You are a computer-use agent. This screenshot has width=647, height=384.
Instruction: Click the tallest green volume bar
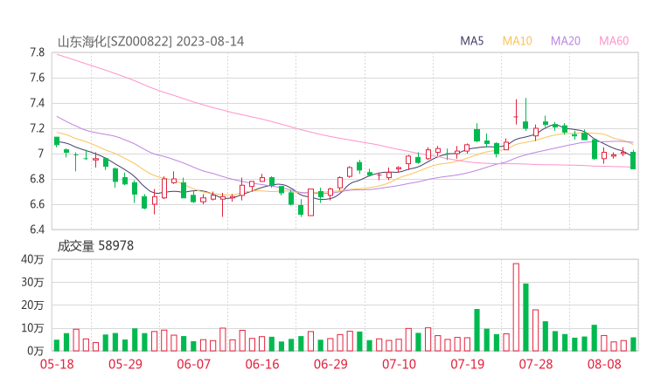(525, 317)
